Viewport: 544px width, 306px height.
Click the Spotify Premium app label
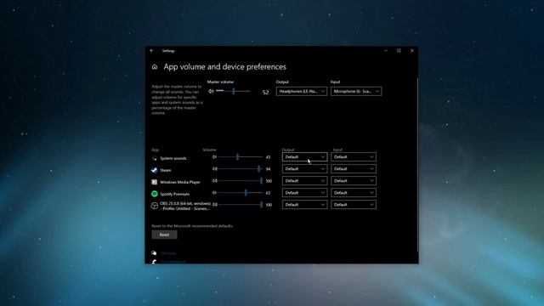click(x=174, y=194)
